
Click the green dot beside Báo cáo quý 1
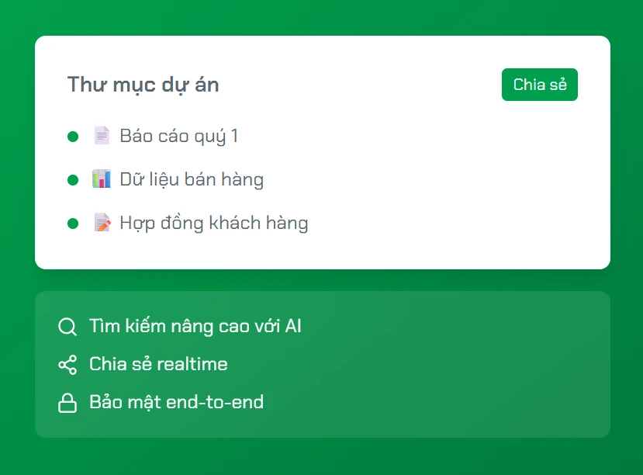tap(73, 137)
